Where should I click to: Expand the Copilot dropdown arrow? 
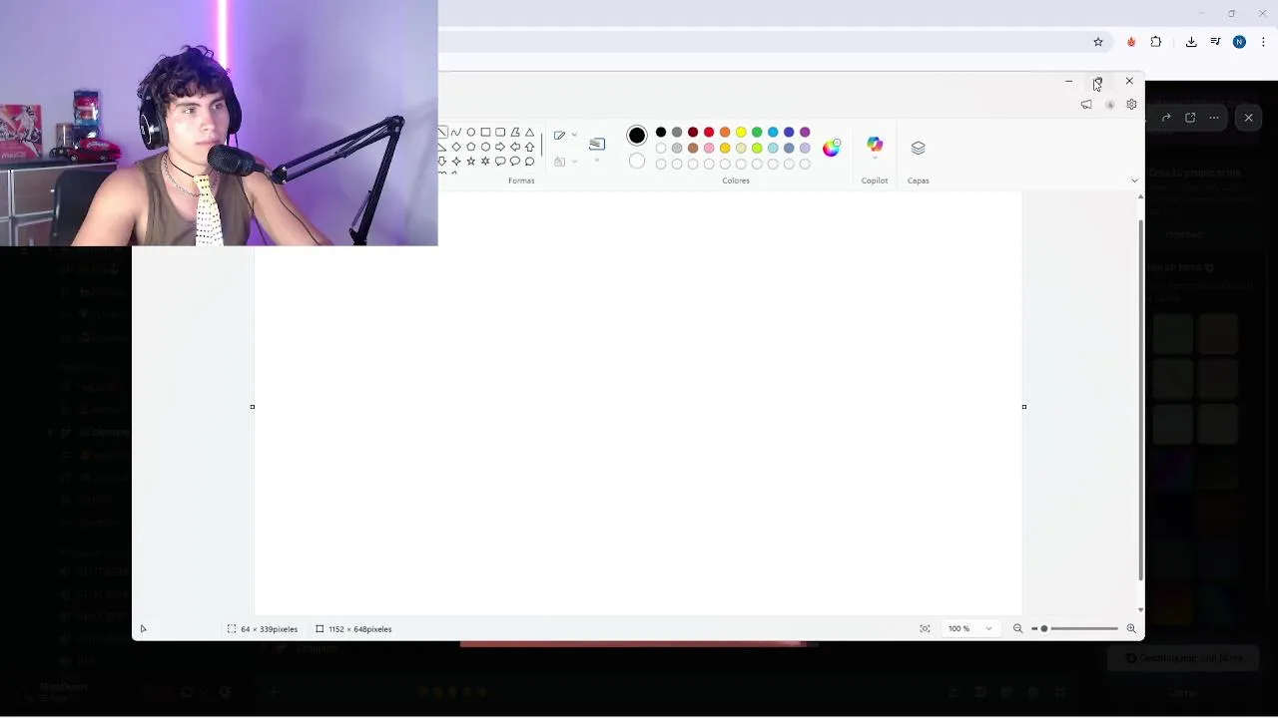pyautogui.click(x=875, y=159)
